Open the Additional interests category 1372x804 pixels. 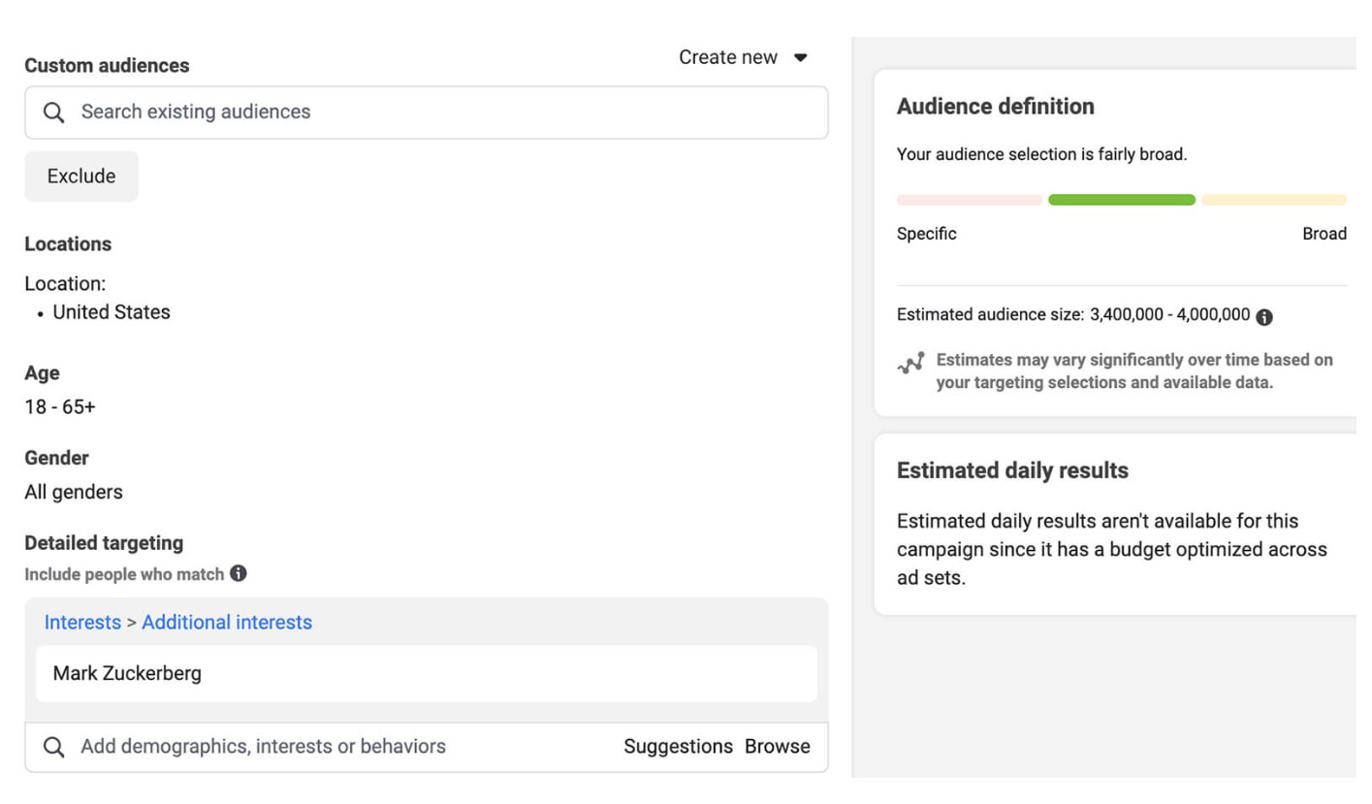[x=228, y=622]
